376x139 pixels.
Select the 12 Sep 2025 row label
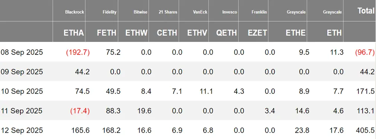pos(22,130)
